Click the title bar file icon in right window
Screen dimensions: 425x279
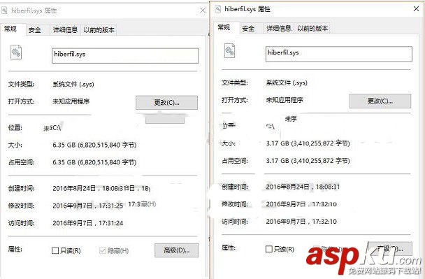click(x=217, y=9)
